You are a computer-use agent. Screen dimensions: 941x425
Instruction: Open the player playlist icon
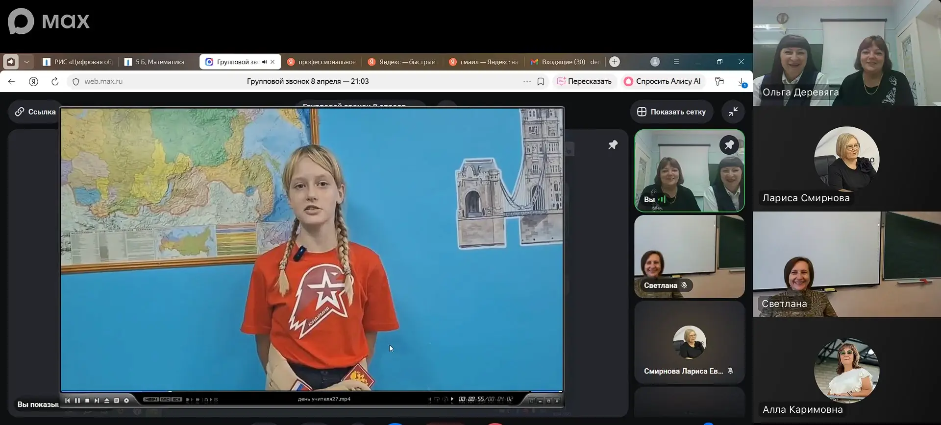[x=117, y=401]
